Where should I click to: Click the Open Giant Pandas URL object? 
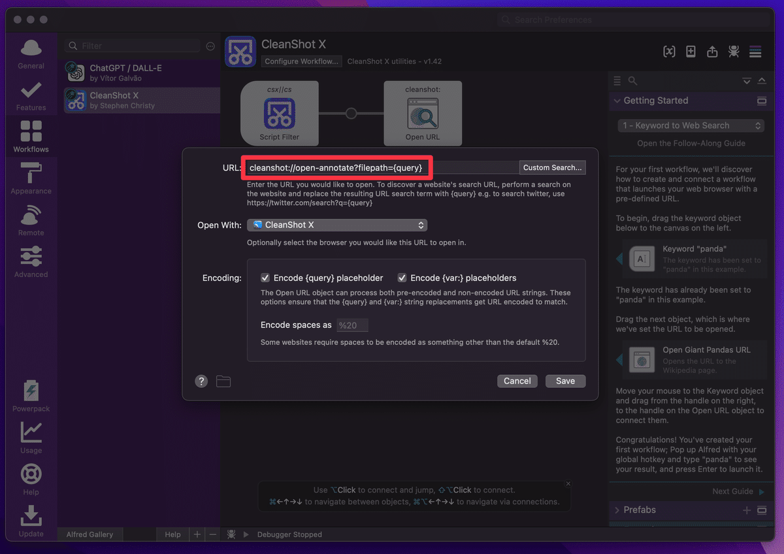tap(693, 360)
